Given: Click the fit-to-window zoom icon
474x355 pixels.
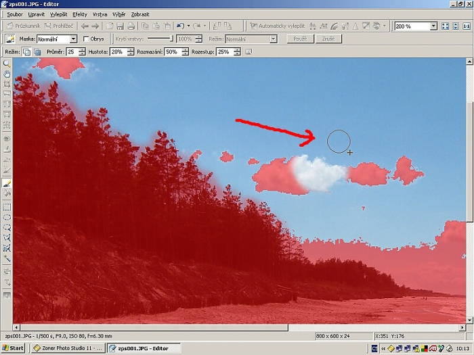Looking at the screenshot, I should click(445, 26).
